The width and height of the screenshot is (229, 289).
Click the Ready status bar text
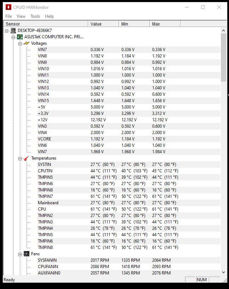[x=9, y=280]
